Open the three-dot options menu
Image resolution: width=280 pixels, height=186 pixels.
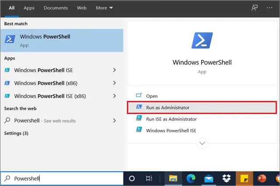pyautogui.click(x=269, y=8)
